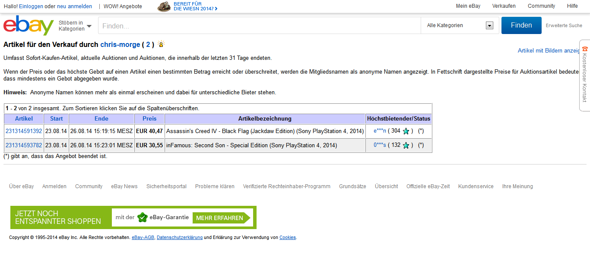
Task: Open the Hilfe menu item
Action: [x=572, y=6]
